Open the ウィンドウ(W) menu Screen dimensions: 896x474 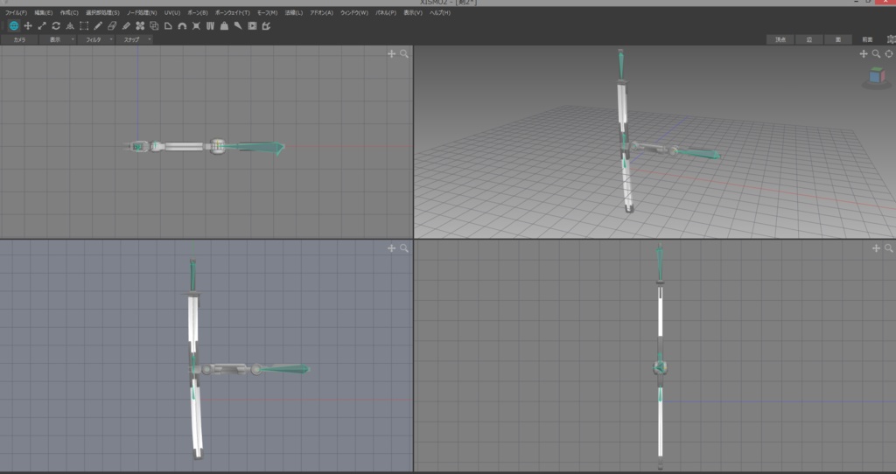pyautogui.click(x=354, y=12)
